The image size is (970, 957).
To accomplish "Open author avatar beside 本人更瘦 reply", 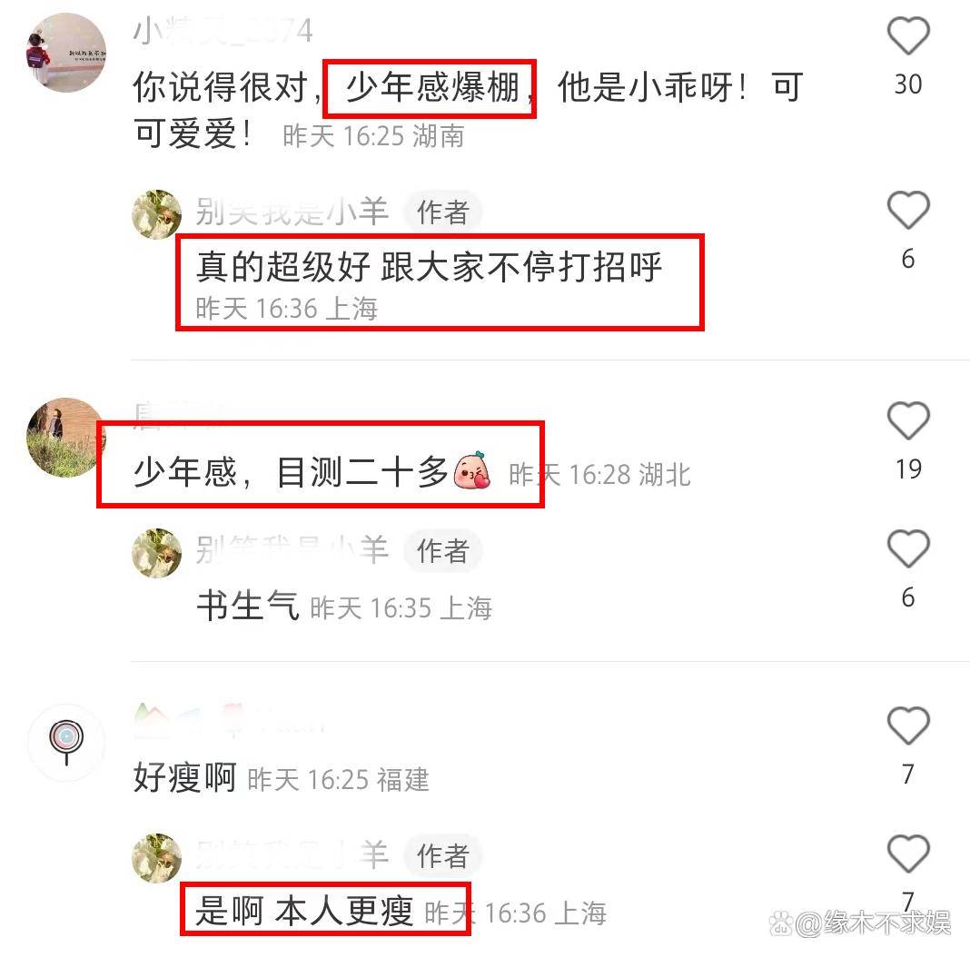I will 157,857.
